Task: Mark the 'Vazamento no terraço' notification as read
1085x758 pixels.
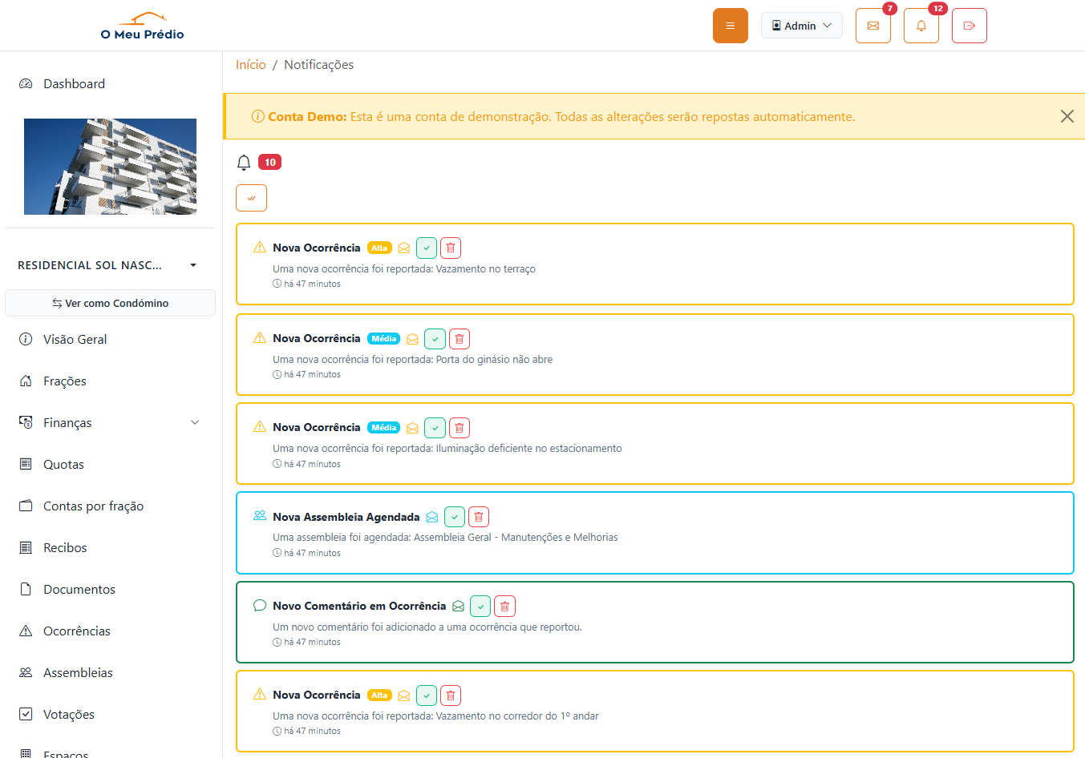Action: click(x=427, y=248)
